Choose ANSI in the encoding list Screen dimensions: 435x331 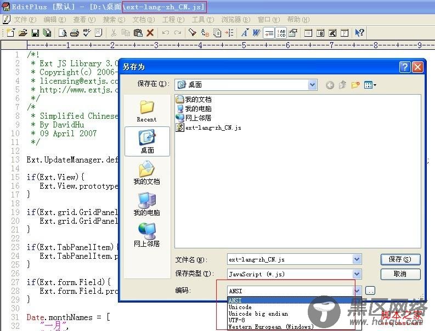coord(295,300)
